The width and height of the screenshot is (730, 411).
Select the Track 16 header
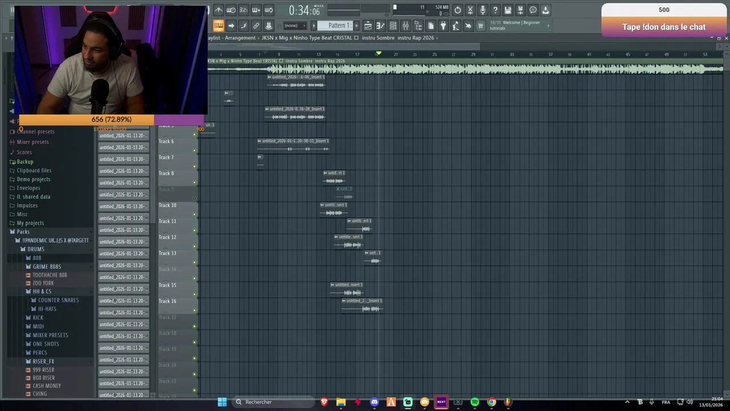(x=178, y=305)
